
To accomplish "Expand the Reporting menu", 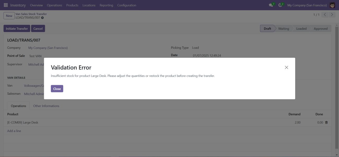I will pos(106,5).
